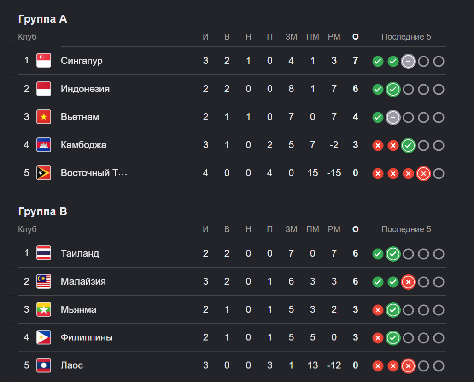
Task: Open the Таиланд team link
Action: pos(80,253)
